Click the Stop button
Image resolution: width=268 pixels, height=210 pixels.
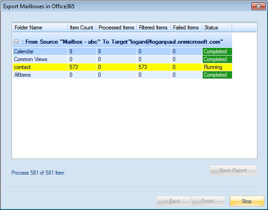pos(247,201)
